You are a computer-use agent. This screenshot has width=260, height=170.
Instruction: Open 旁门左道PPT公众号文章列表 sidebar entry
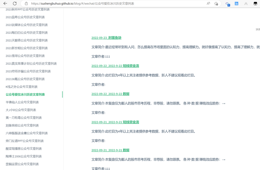(25, 141)
